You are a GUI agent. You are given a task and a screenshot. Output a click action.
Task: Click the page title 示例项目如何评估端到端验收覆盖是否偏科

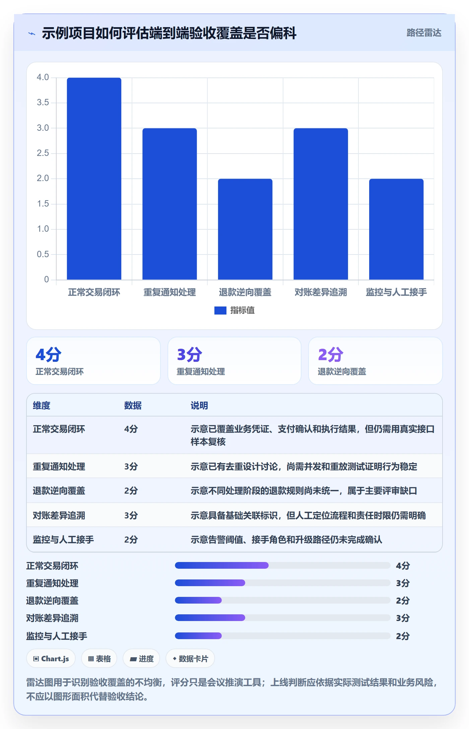169,33
